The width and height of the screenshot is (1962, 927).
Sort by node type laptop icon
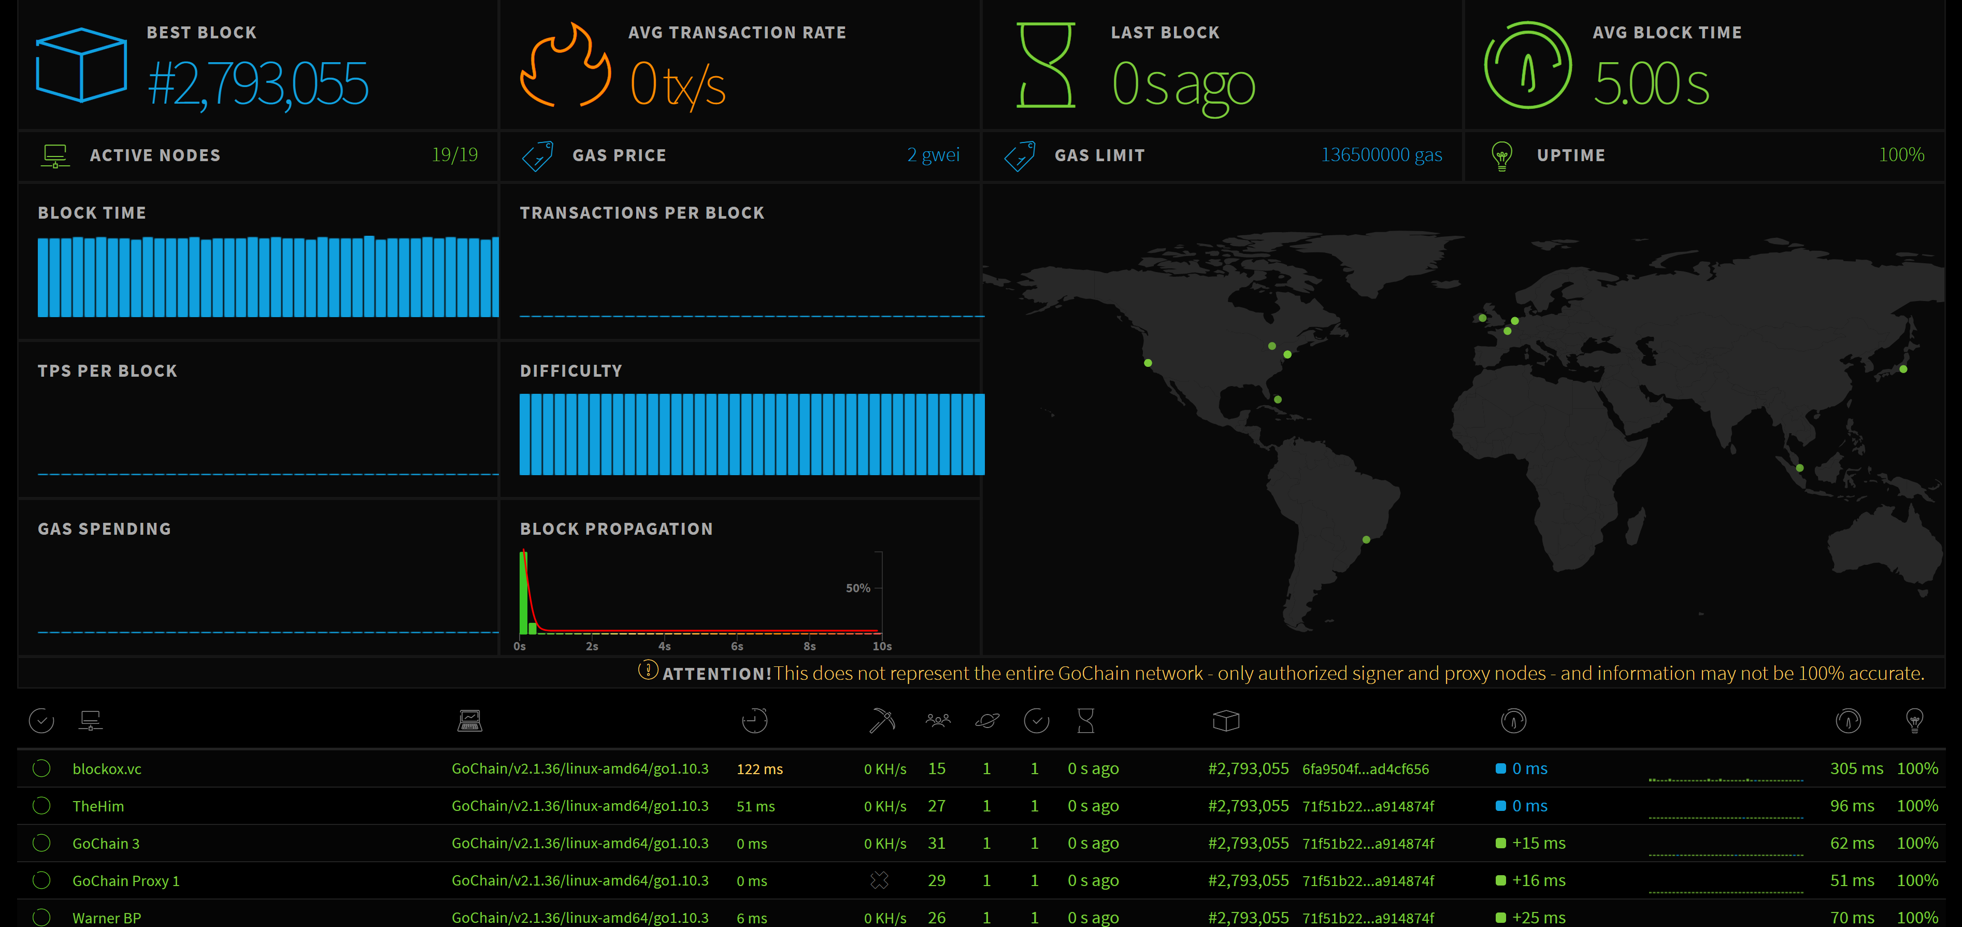(x=469, y=721)
